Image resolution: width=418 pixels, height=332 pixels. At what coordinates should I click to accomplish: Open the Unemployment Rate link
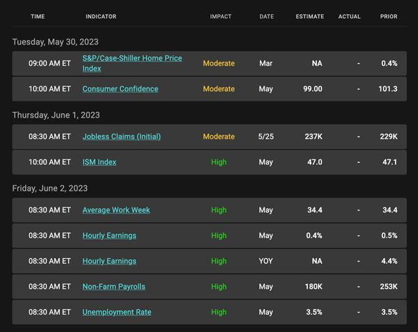click(117, 312)
